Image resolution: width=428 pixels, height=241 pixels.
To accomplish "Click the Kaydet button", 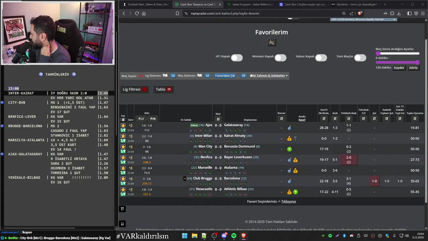I will (399, 68).
